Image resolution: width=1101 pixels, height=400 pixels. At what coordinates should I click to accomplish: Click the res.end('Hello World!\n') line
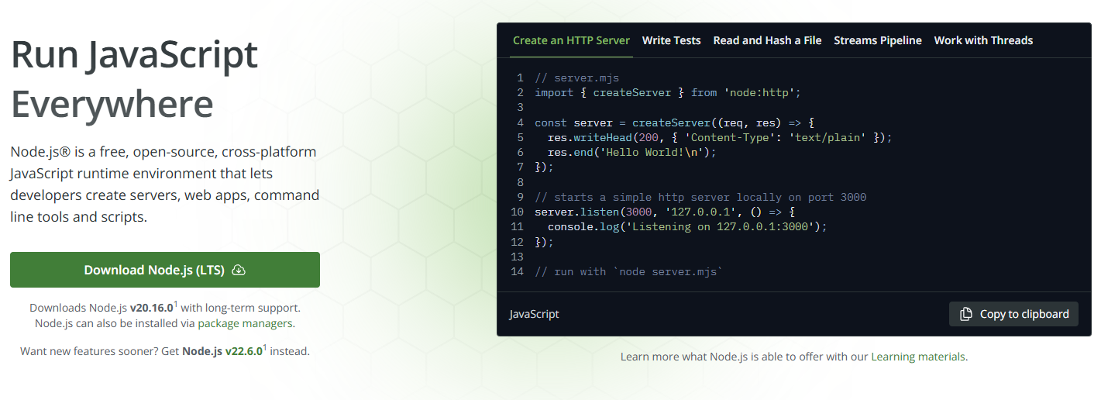pos(632,152)
